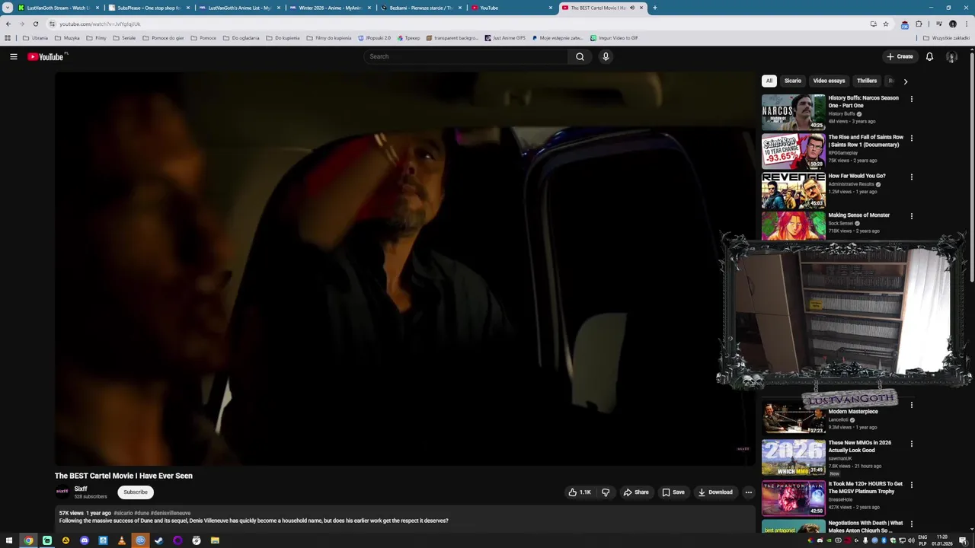
Task: Subscribe to the Sixff channel
Action: (x=136, y=492)
